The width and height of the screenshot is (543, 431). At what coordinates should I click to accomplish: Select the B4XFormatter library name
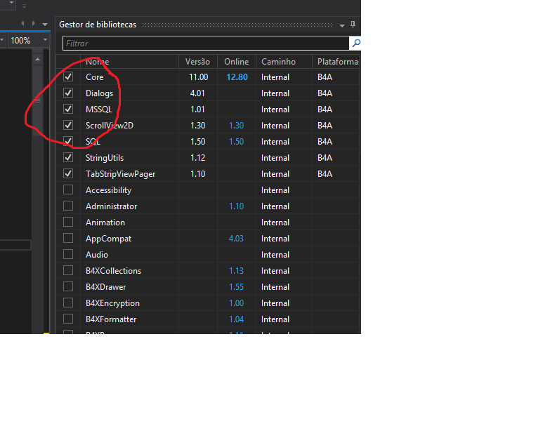point(111,319)
